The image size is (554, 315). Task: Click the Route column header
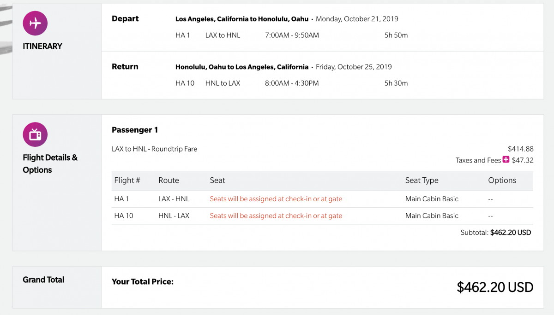pyautogui.click(x=169, y=181)
